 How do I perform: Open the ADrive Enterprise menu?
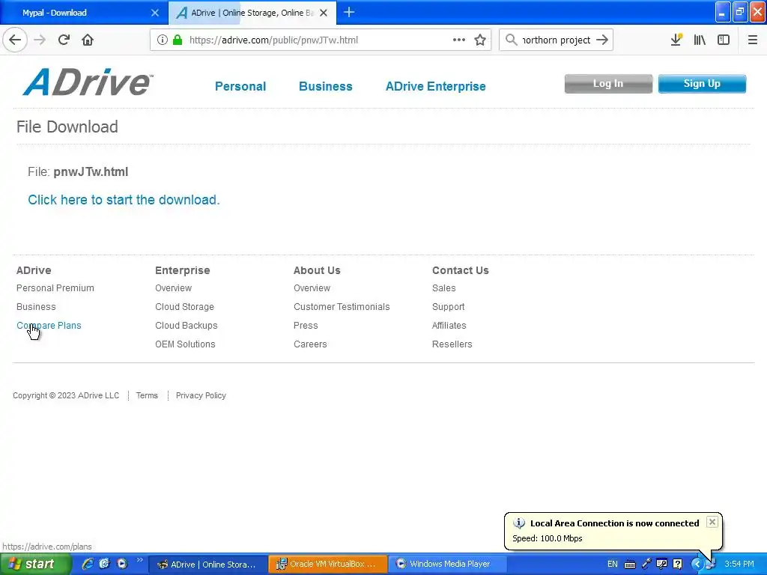(x=435, y=87)
